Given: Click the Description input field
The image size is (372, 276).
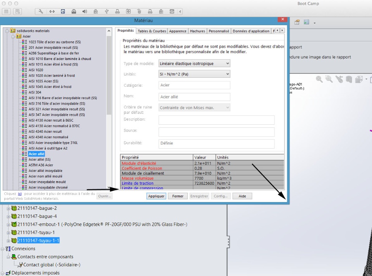Looking at the screenshot, I should pyautogui.click(x=216, y=120).
